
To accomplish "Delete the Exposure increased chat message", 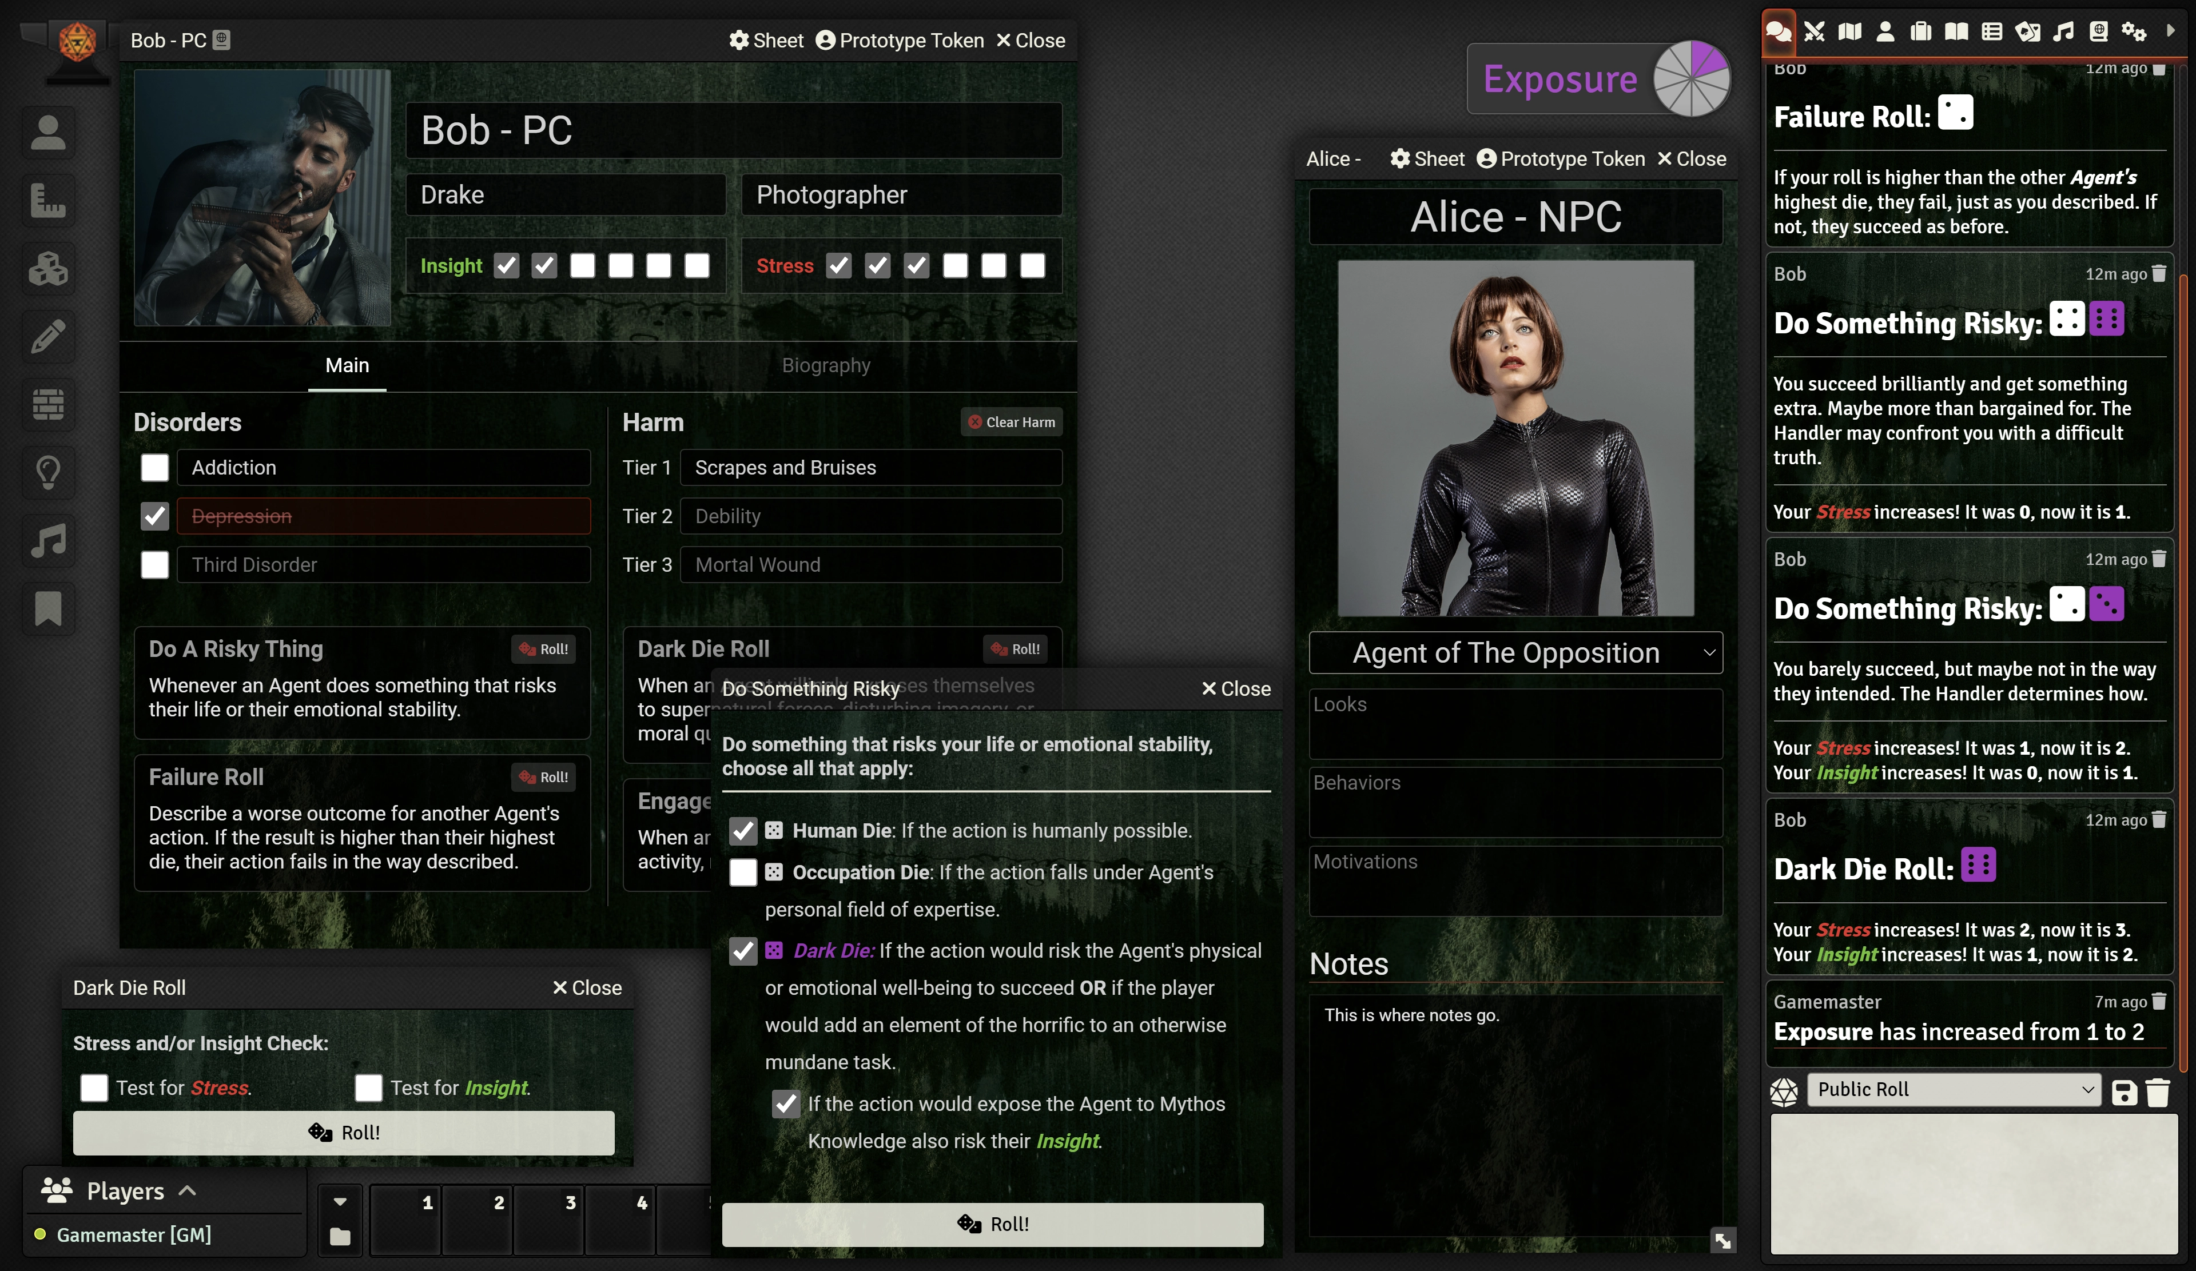I will click(2158, 1002).
